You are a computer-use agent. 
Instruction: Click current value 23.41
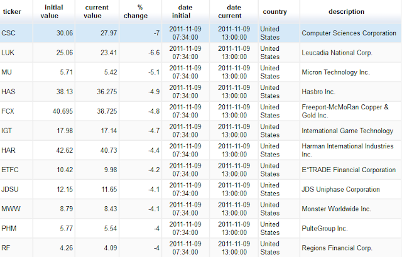click(109, 53)
